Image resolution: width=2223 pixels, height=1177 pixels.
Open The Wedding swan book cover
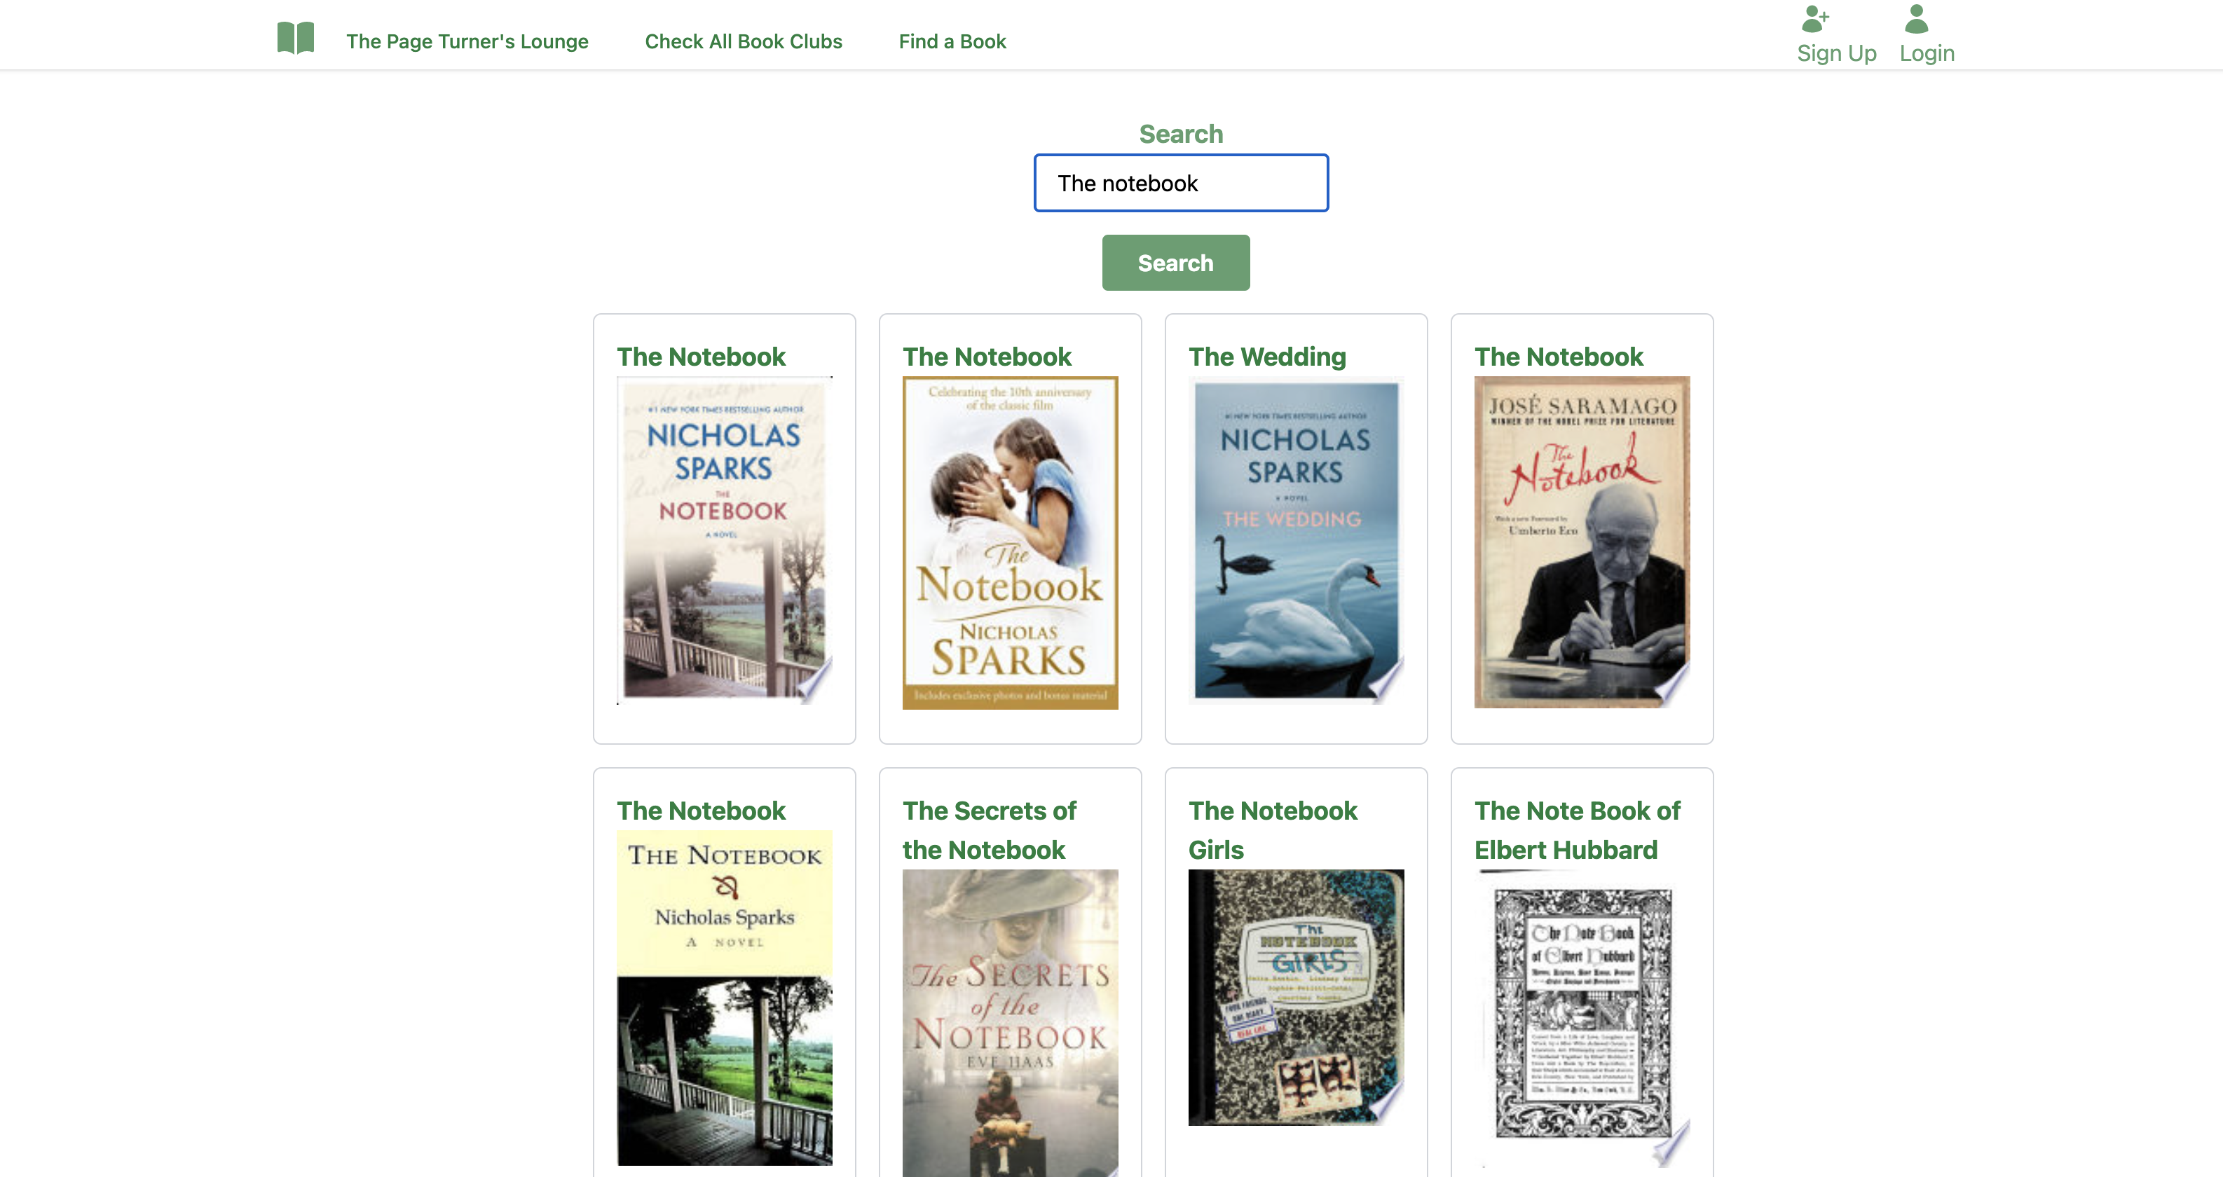point(1295,541)
